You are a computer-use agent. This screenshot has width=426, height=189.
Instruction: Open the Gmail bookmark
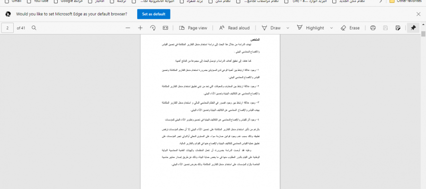(x=13, y=1)
